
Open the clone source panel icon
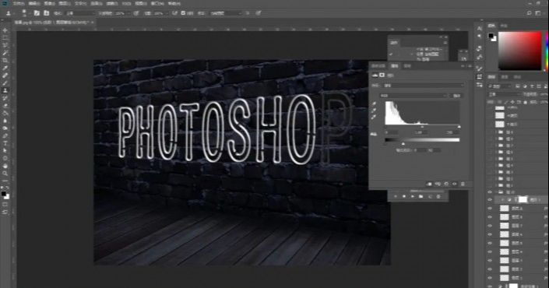[x=46, y=13]
